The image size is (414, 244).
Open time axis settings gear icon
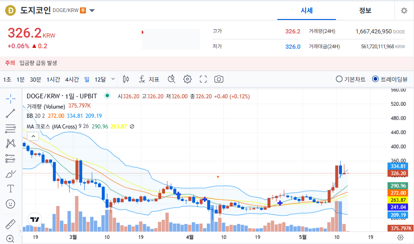click(401, 238)
